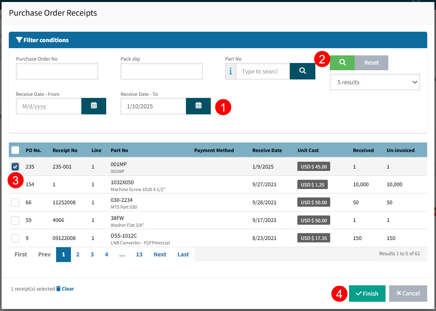The height and width of the screenshot is (311, 436).
Task: Go to page 2 of results
Action: pyautogui.click(x=78, y=254)
